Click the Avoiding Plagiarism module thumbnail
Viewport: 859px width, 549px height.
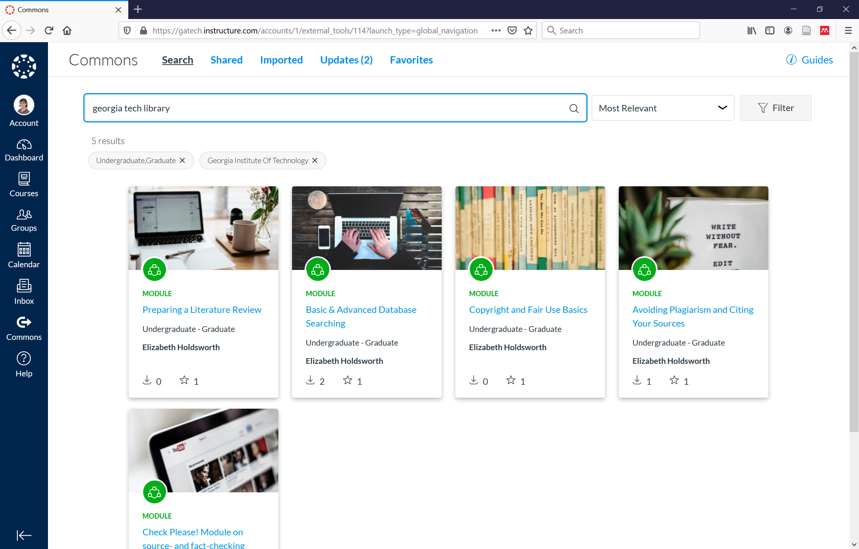click(x=693, y=228)
